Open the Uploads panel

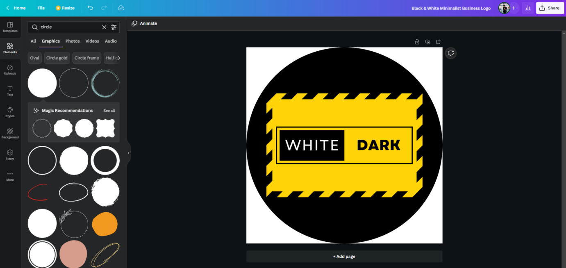10,70
